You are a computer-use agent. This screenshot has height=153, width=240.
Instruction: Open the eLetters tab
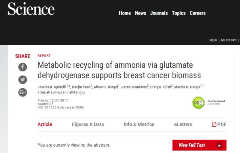[x=183, y=125]
